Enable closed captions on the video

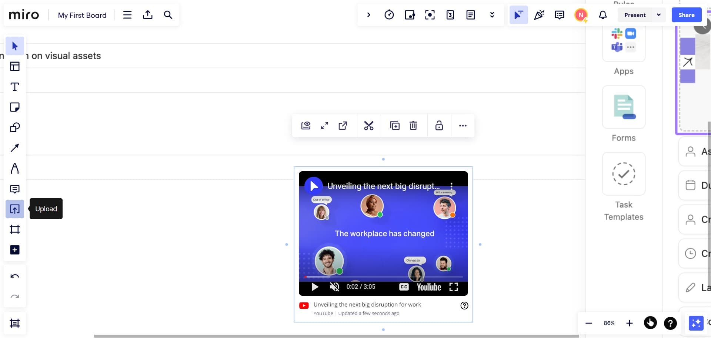(404, 286)
